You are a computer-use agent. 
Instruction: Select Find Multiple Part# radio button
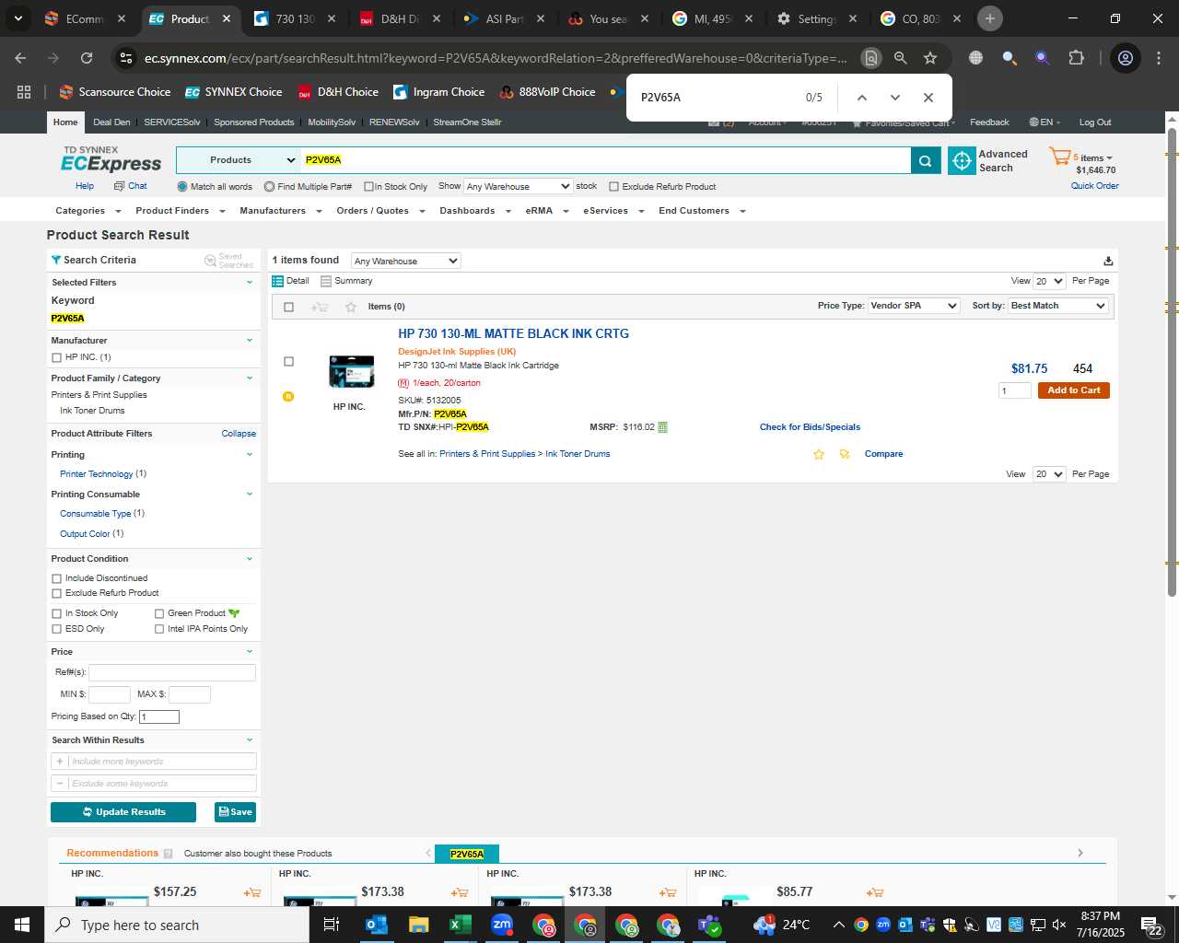point(269,187)
